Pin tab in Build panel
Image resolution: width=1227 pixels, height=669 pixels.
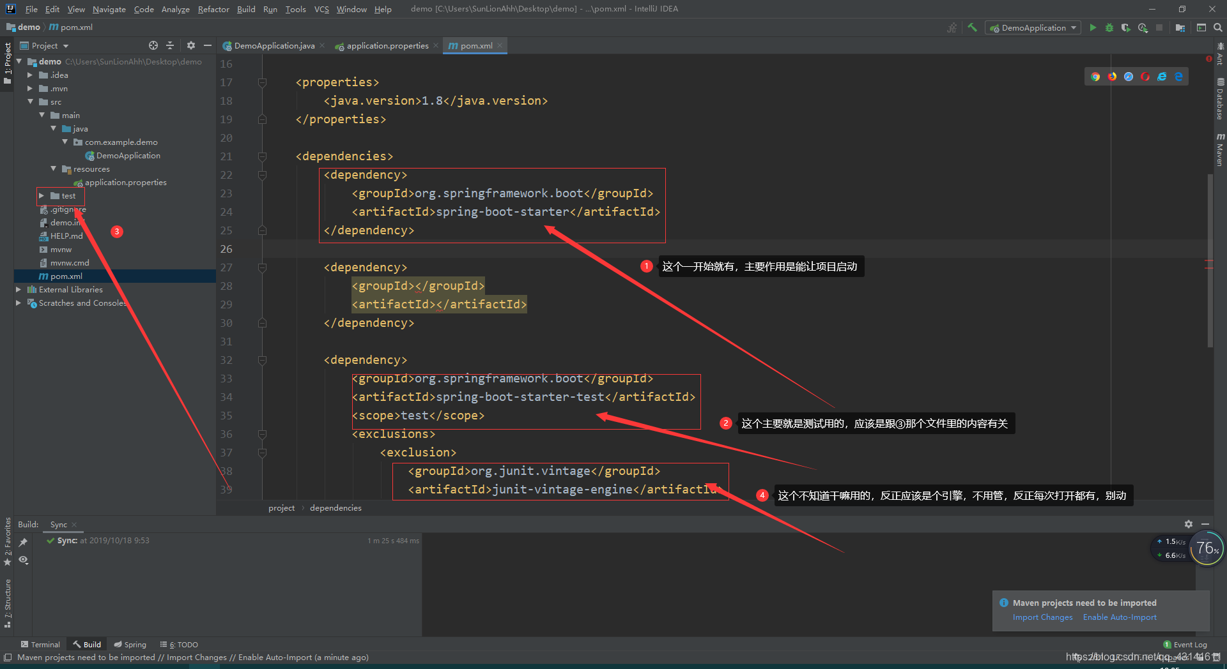[24, 542]
